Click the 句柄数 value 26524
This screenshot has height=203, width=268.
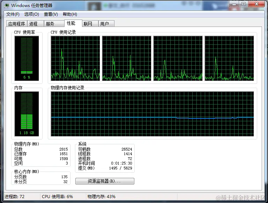point(127,149)
